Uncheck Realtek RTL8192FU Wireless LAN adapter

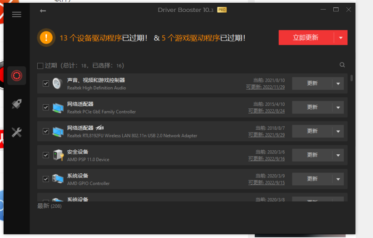click(46, 131)
